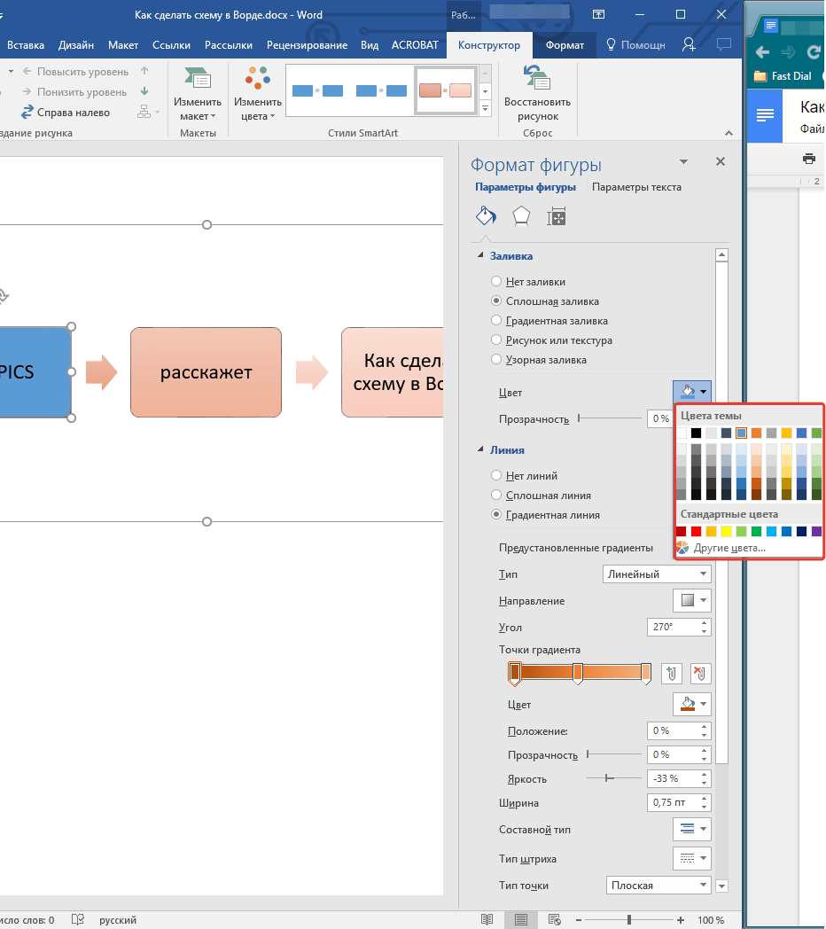
Task: Click the remove gradient stop icon
Action: coord(699,674)
